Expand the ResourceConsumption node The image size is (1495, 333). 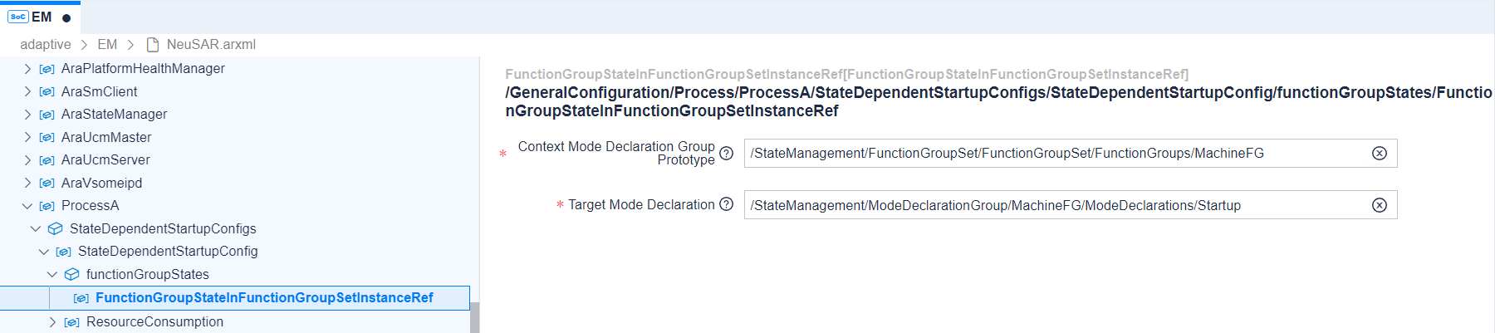tap(52, 322)
